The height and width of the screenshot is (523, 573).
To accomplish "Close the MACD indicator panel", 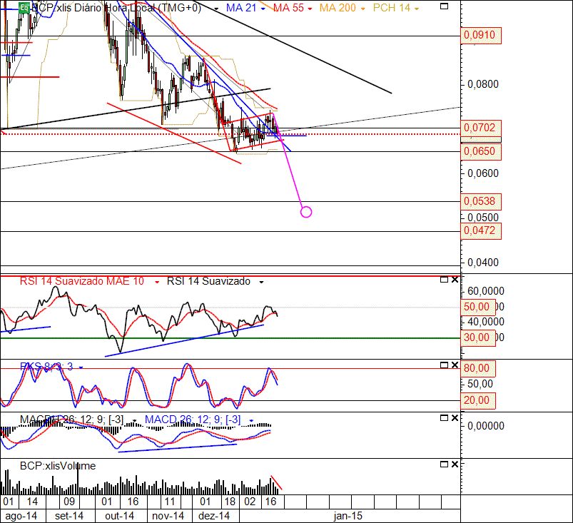I will point(455,417).
